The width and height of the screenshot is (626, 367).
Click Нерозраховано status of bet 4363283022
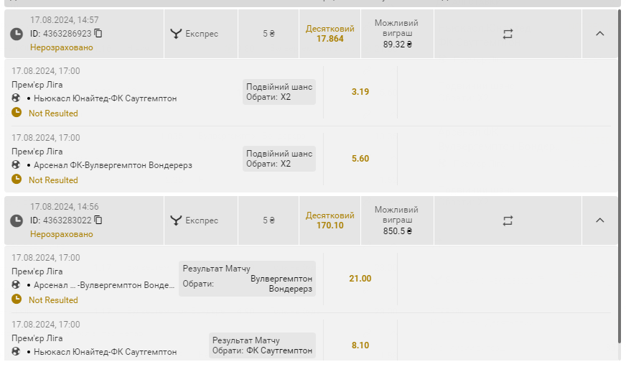coord(62,234)
